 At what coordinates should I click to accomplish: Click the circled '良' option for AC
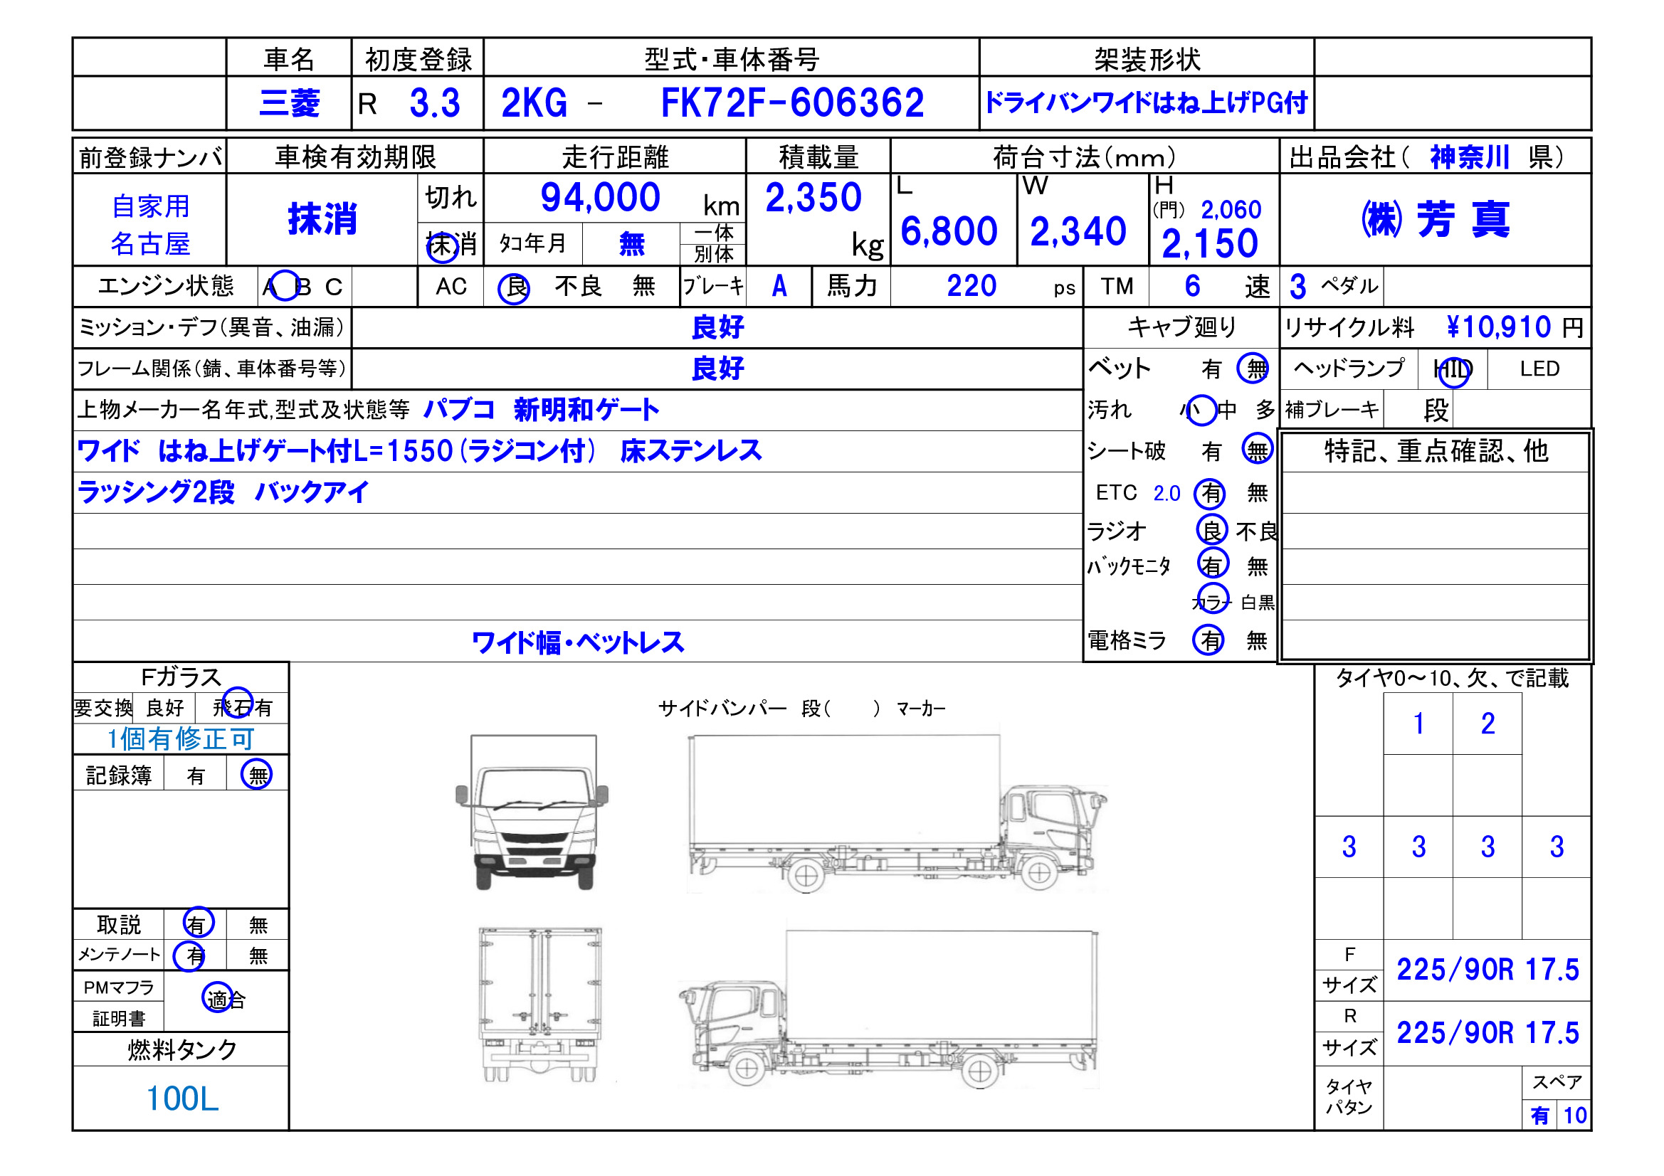tap(514, 289)
